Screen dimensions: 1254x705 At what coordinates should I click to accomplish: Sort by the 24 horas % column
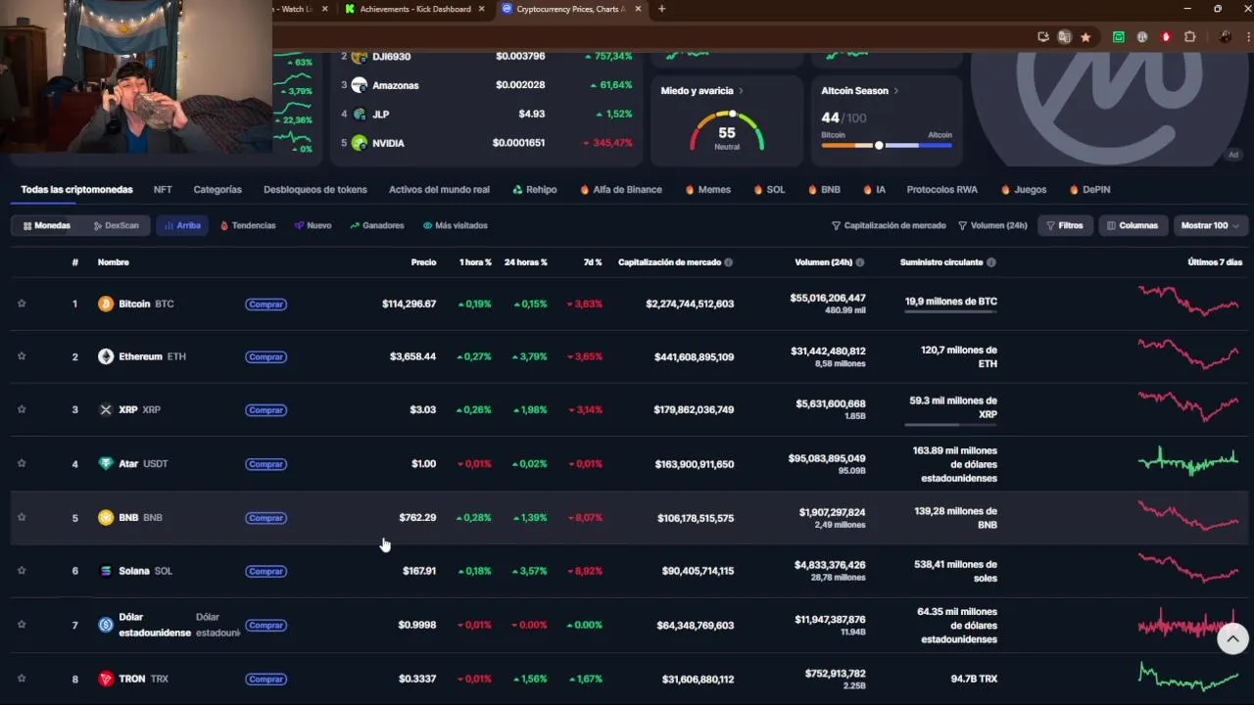click(x=526, y=262)
